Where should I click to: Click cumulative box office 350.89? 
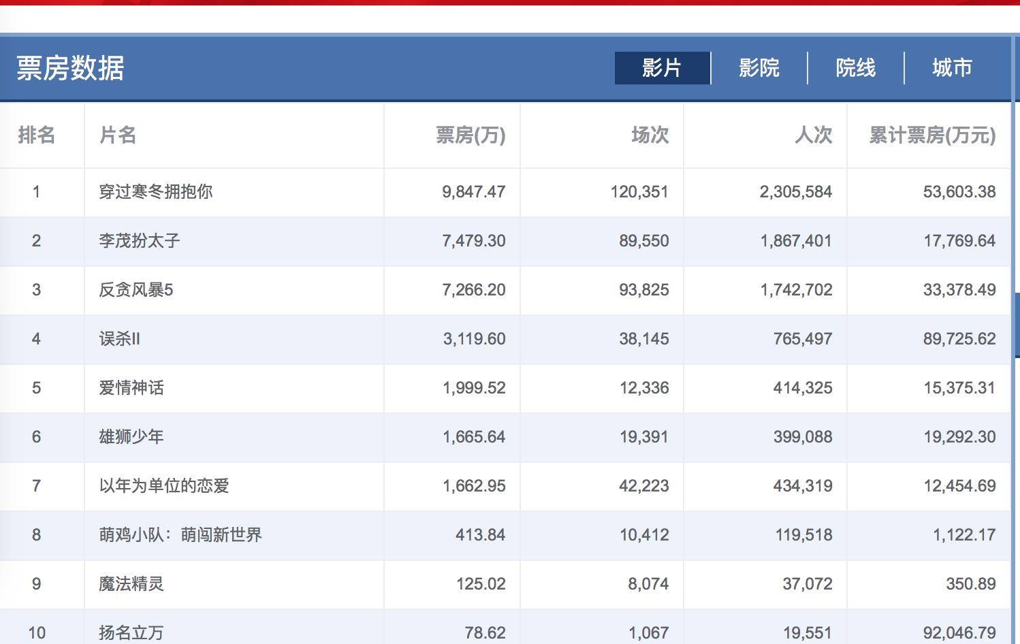point(971,584)
